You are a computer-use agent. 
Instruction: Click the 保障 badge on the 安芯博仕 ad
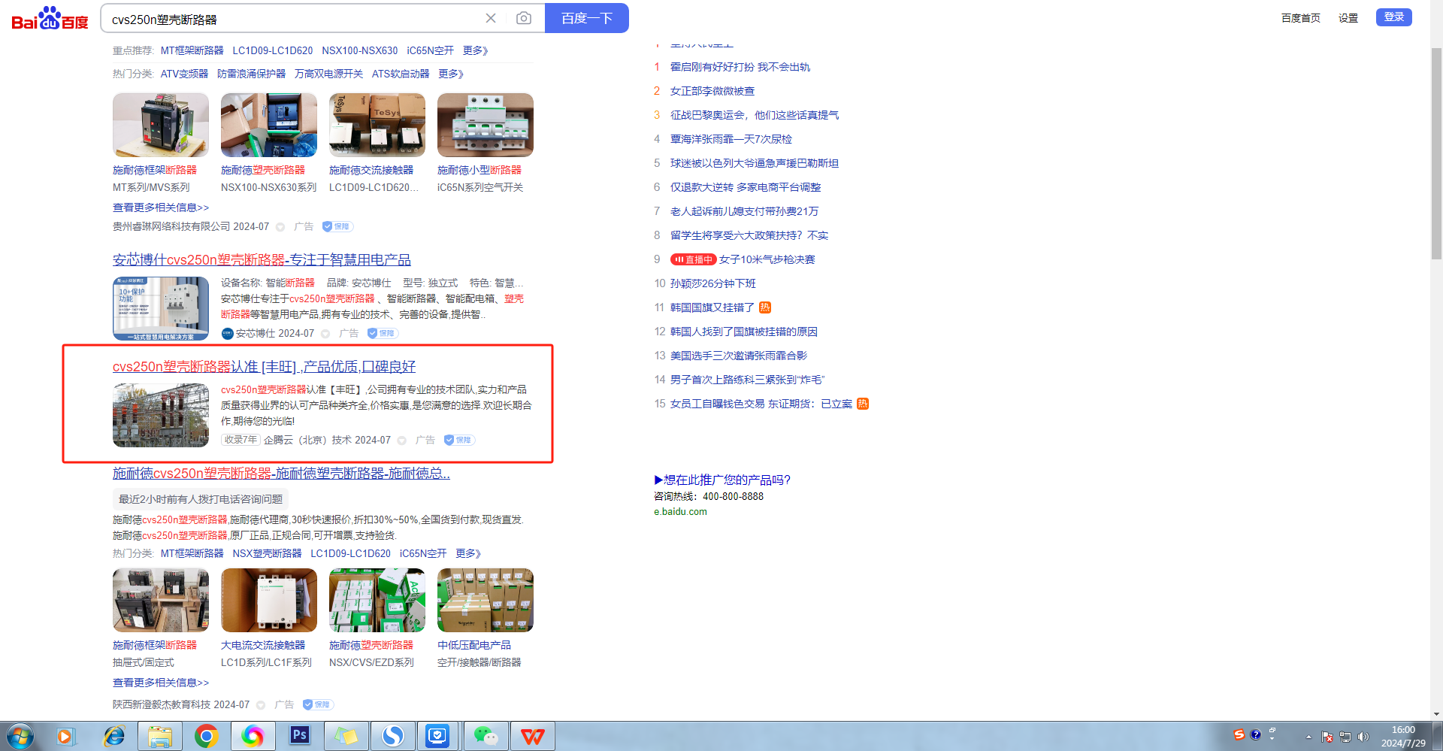coord(383,333)
